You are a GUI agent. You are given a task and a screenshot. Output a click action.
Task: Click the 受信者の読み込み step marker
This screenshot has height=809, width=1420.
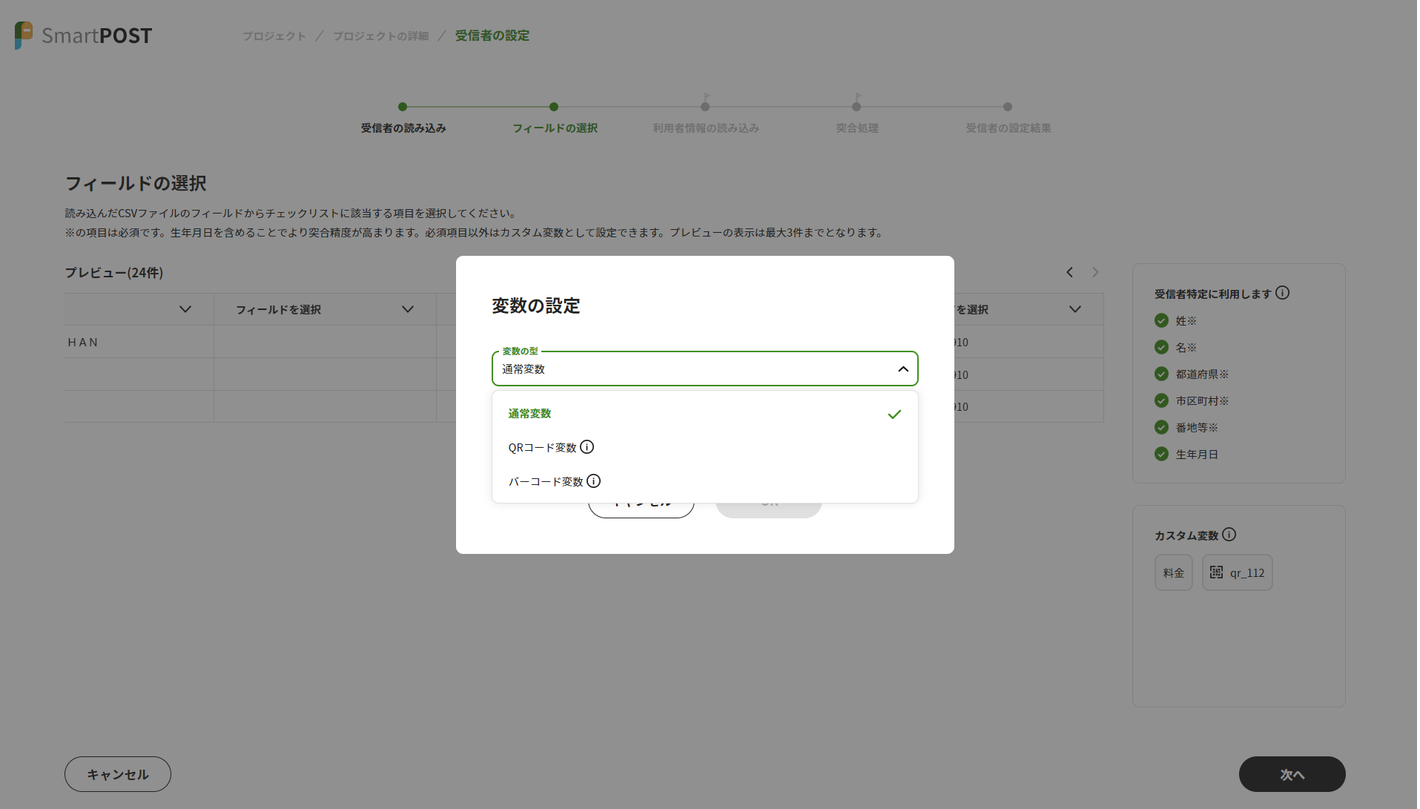click(x=403, y=107)
